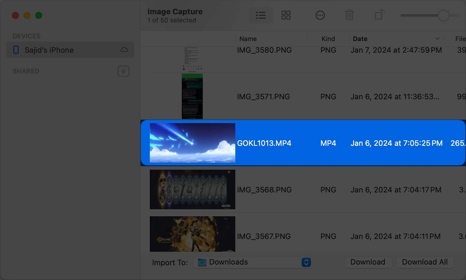Click the MP4 kind cell
This screenshot has width=466, height=280.
(328, 143)
